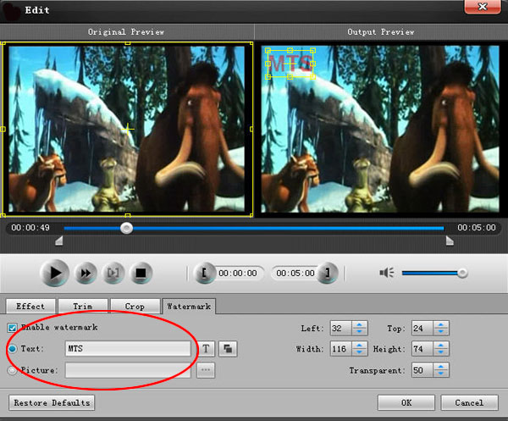Click the right trim marker below timeline

(450, 241)
